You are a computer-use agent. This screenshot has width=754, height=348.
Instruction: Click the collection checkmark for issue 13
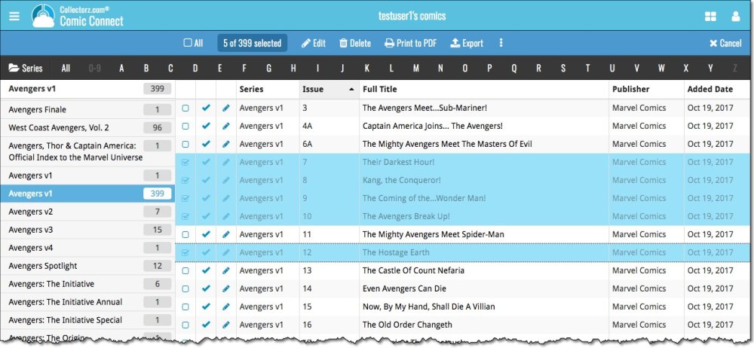[206, 270]
